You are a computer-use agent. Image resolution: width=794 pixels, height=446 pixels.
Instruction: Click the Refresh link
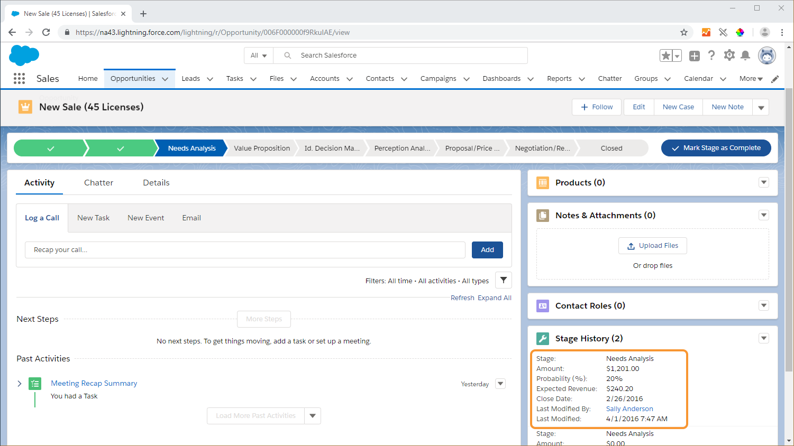coord(462,298)
